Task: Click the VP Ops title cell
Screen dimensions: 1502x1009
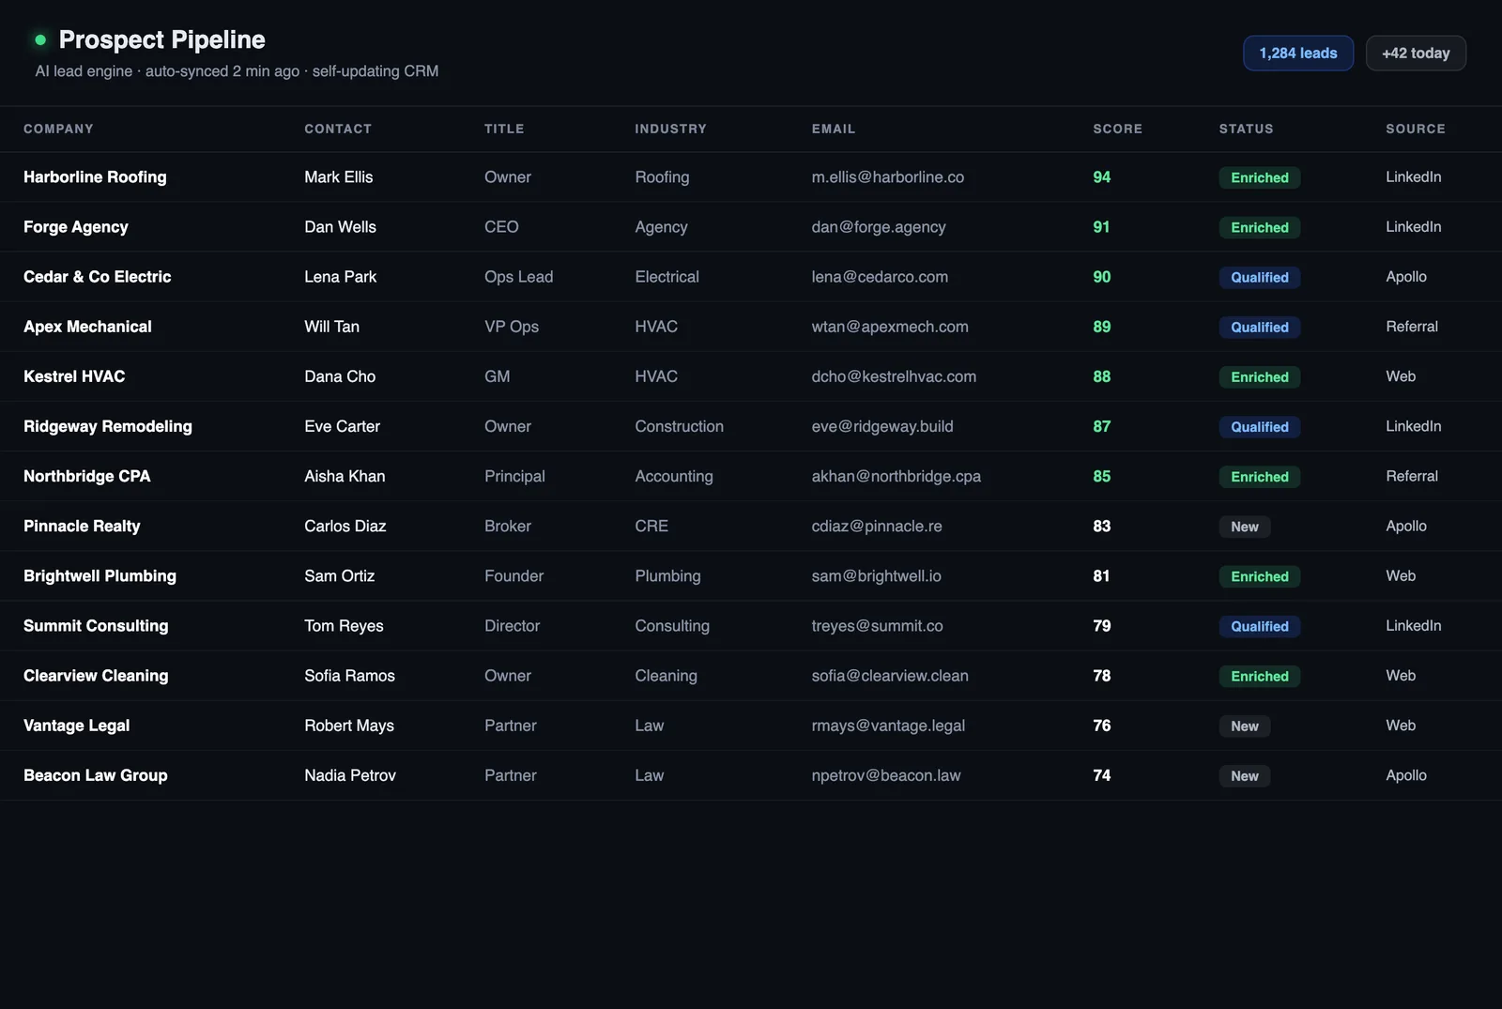Action: pyautogui.click(x=512, y=327)
